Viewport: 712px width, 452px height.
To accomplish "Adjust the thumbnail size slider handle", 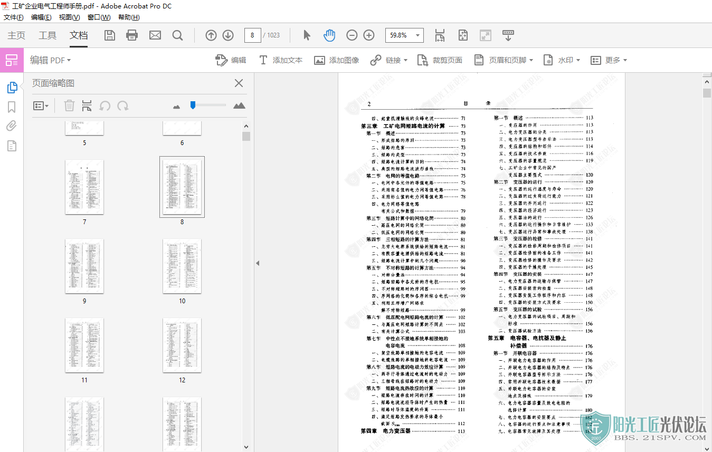I will [193, 105].
